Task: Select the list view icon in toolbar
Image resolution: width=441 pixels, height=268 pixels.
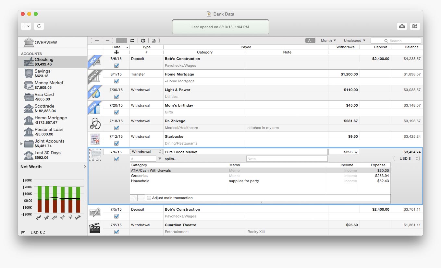Action: (121, 41)
